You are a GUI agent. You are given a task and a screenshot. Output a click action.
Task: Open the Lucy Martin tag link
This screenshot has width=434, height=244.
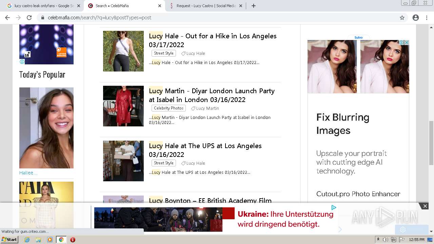pos(208,108)
